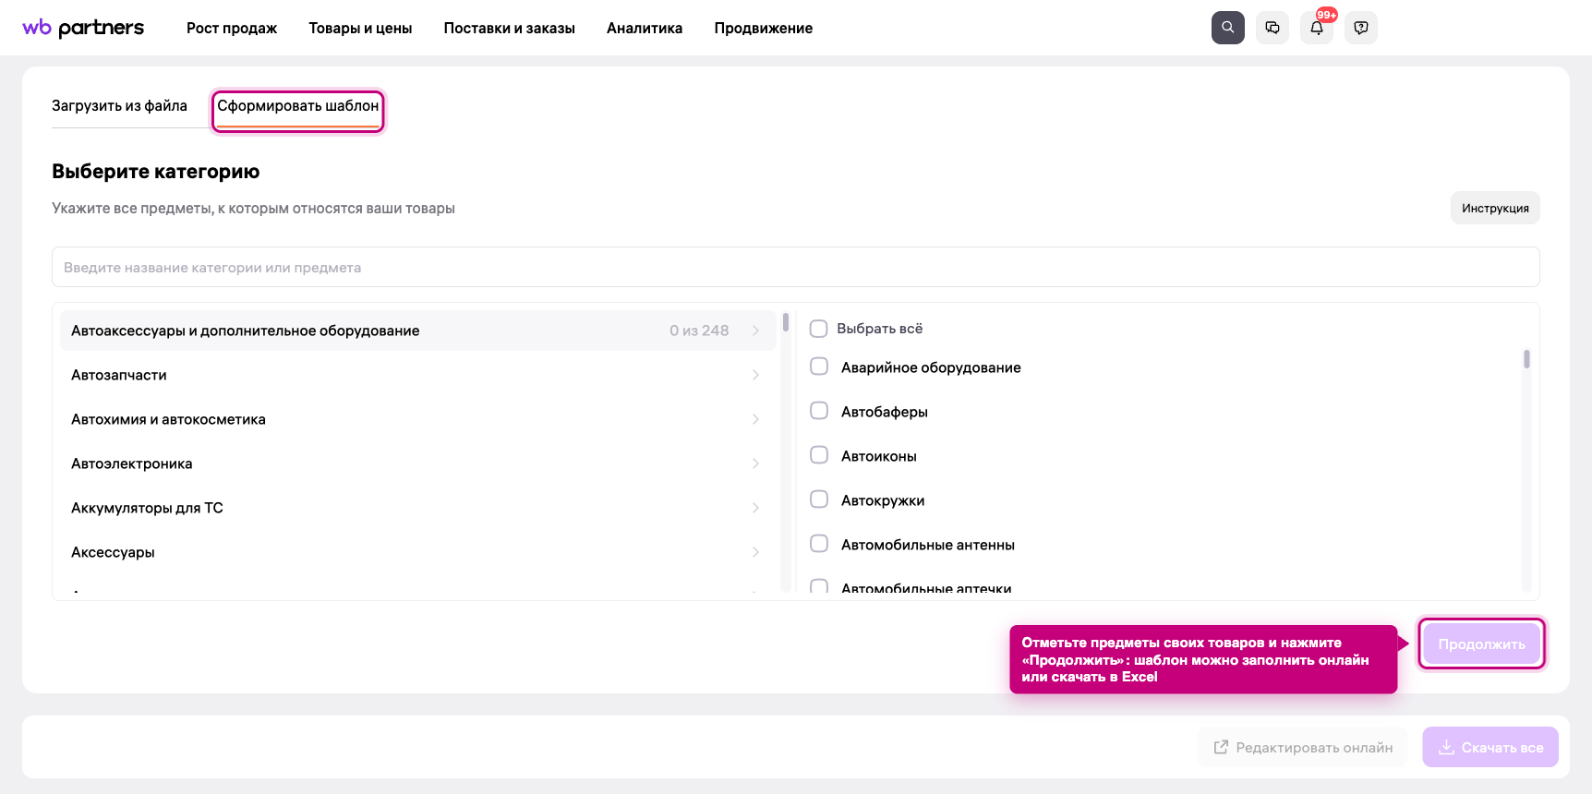Check the Автокружки checkbox
Image resolution: width=1592 pixels, height=794 pixels.
click(819, 499)
